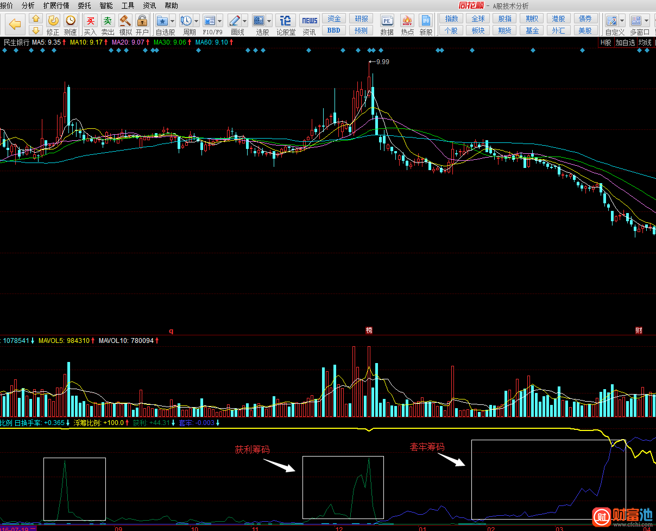The width and height of the screenshot is (656, 531).
Task: Click the red 榜 marker below the chart
Action: point(369,330)
